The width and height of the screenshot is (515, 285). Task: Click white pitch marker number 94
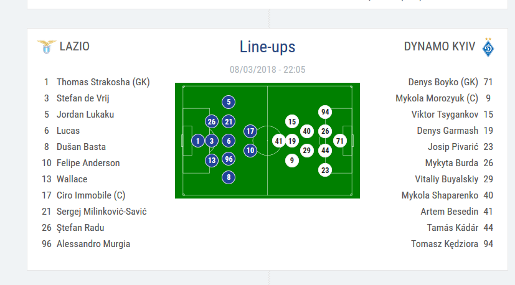(x=324, y=112)
